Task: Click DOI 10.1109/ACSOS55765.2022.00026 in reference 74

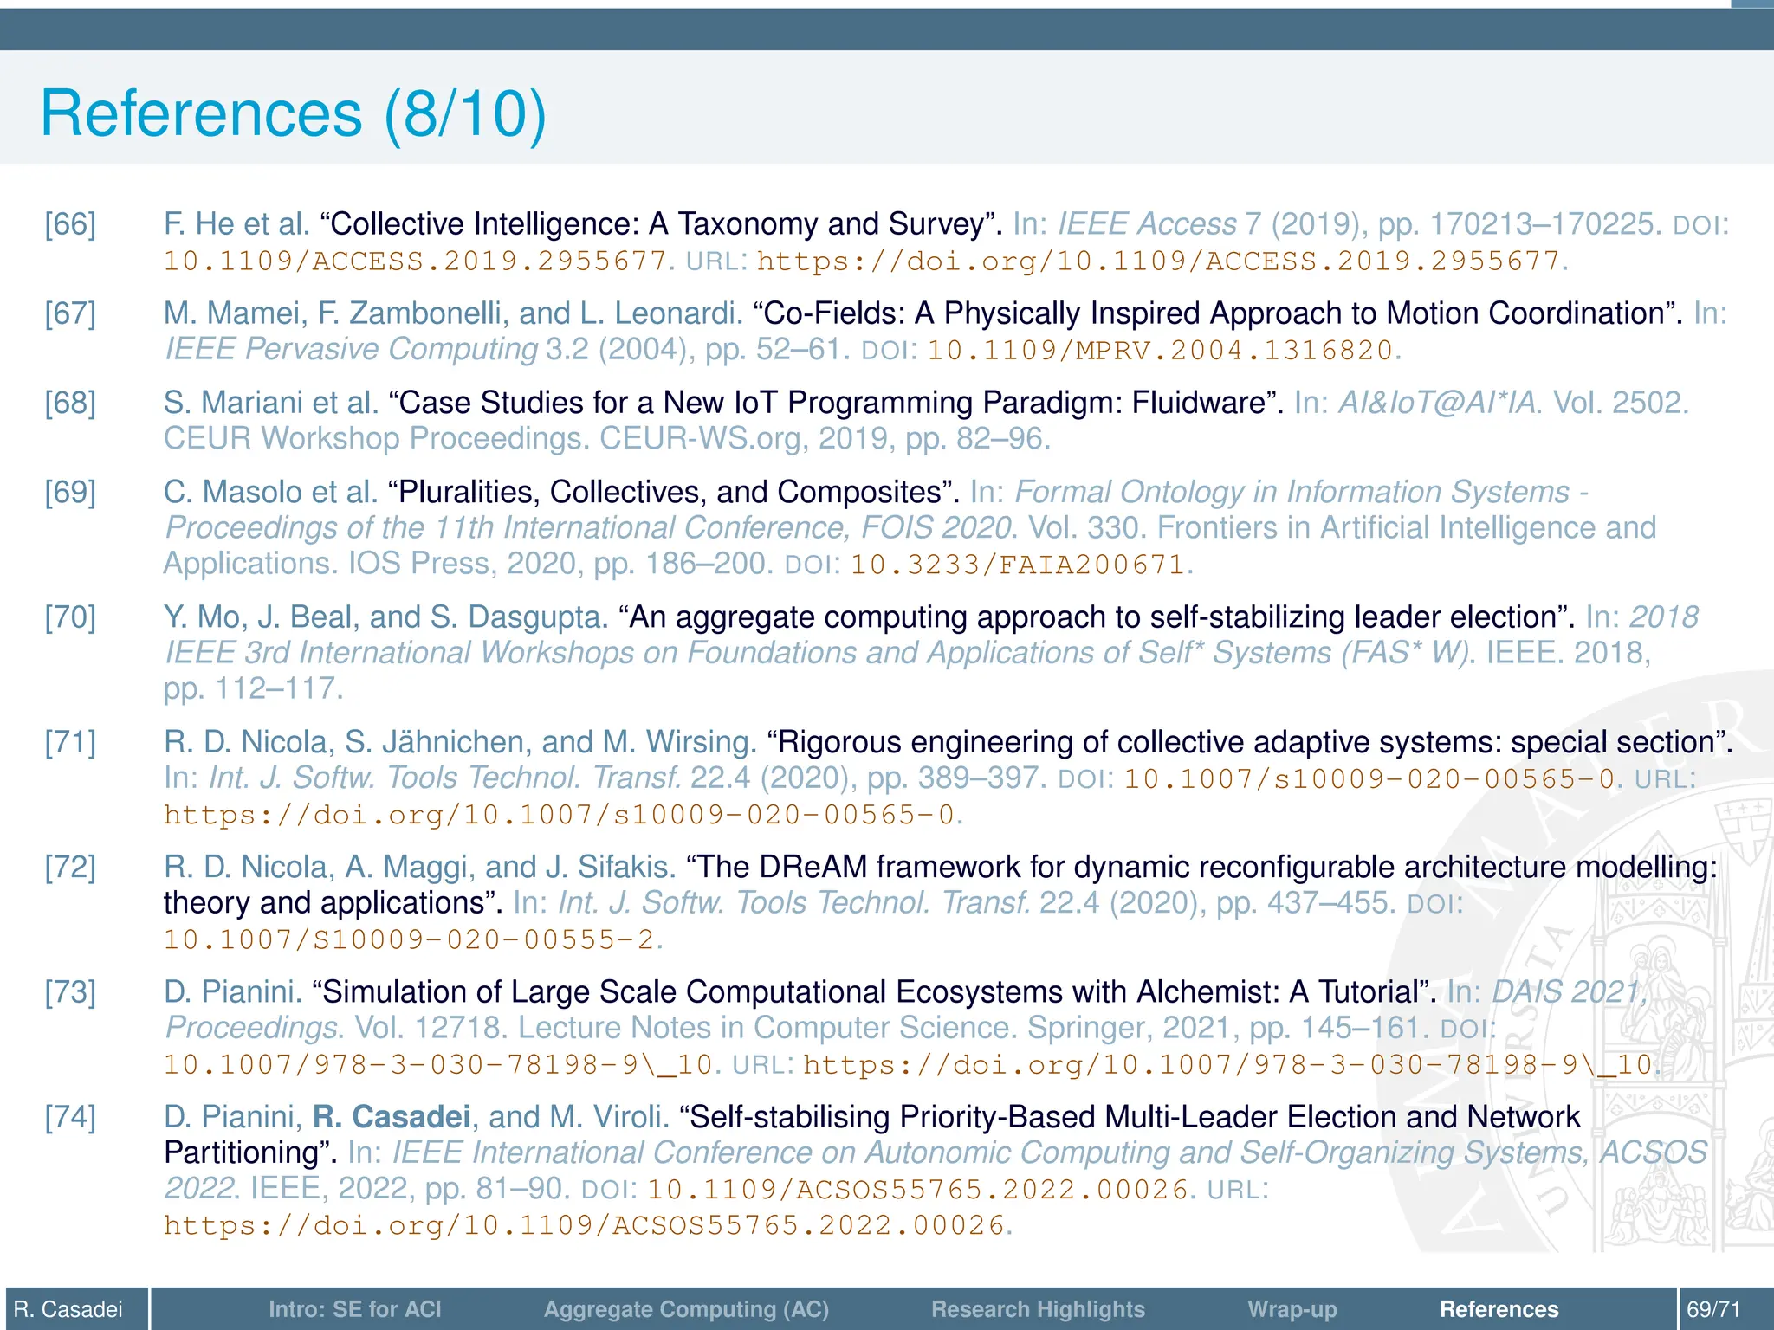Action: (x=917, y=1190)
